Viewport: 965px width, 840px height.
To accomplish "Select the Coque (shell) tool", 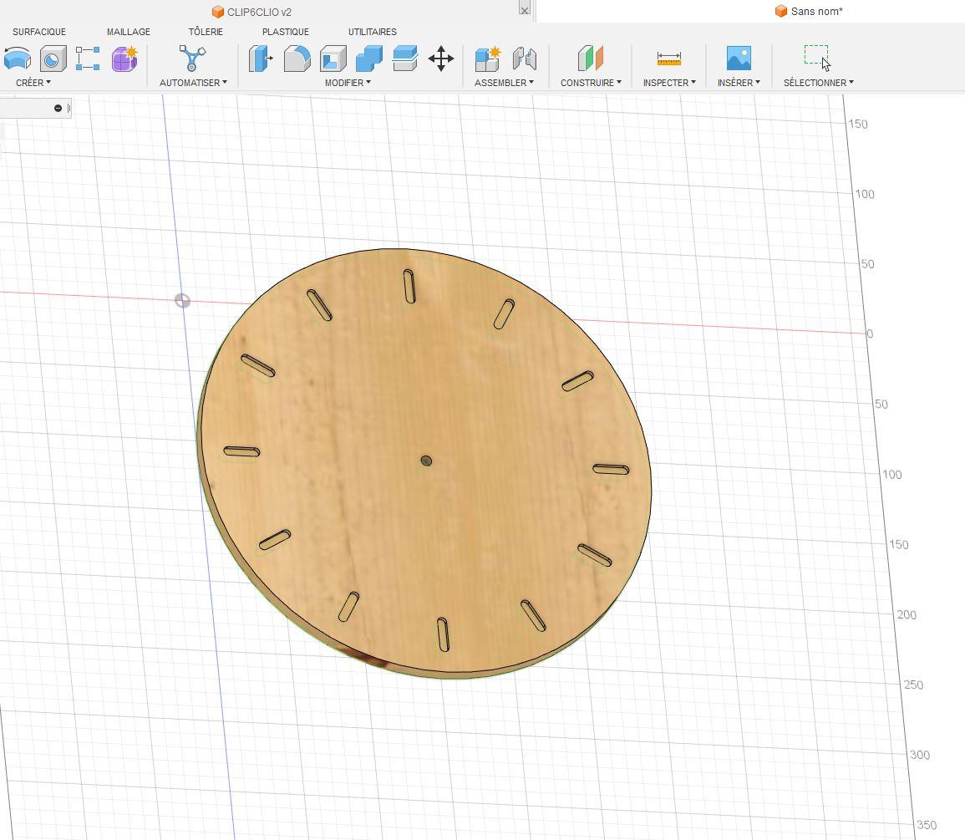I will (333, 59).
